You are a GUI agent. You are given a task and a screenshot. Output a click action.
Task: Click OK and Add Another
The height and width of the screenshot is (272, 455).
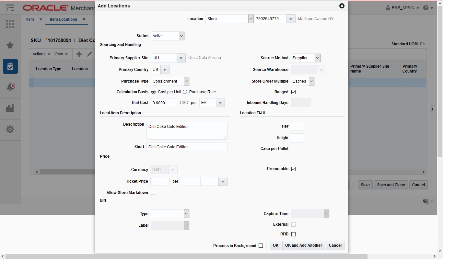[303, 245]
